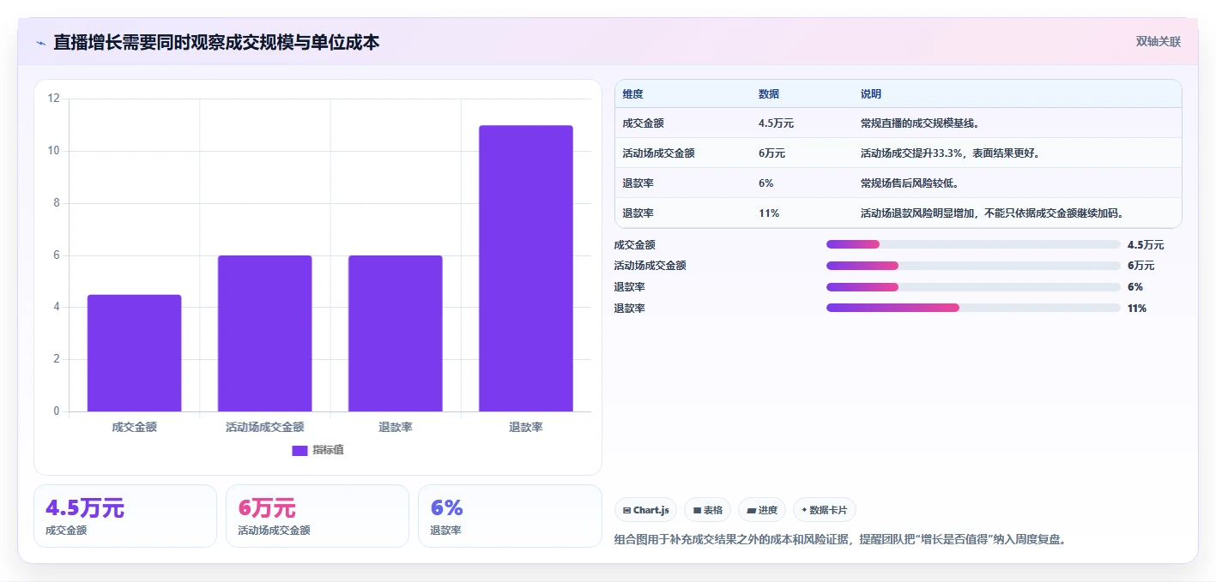Viewport: 1216px width, 582px height.
Task: Click the footer note about 增长是否值得
Action: point(841,540)
